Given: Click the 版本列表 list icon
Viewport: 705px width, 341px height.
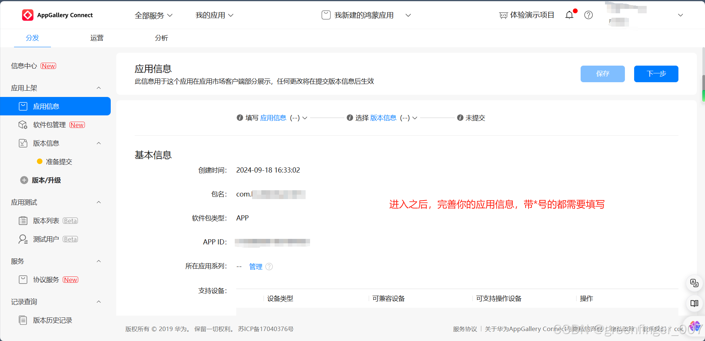Looking at the screenshot, I should pyautogui.click(x=23, y=220).
